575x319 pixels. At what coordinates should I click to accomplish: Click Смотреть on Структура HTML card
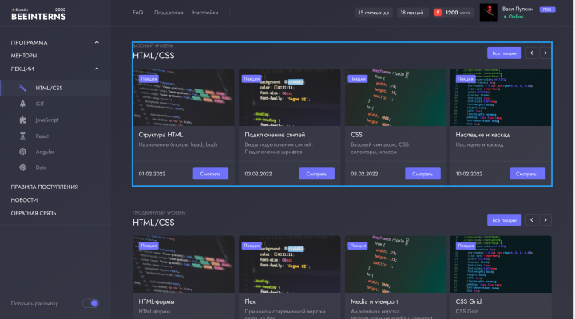[211, 174]
